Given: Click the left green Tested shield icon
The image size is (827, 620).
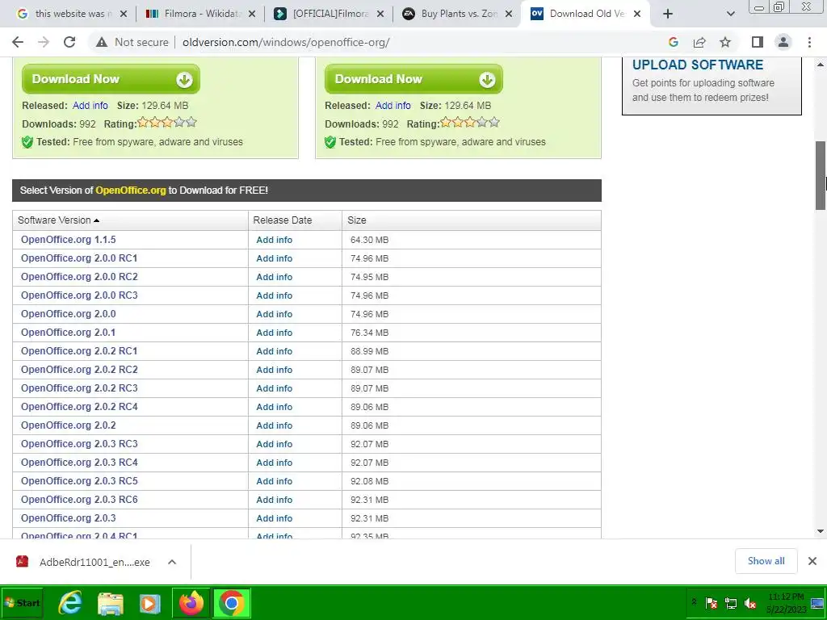Looking at the screenshot, I should [27, 142].
